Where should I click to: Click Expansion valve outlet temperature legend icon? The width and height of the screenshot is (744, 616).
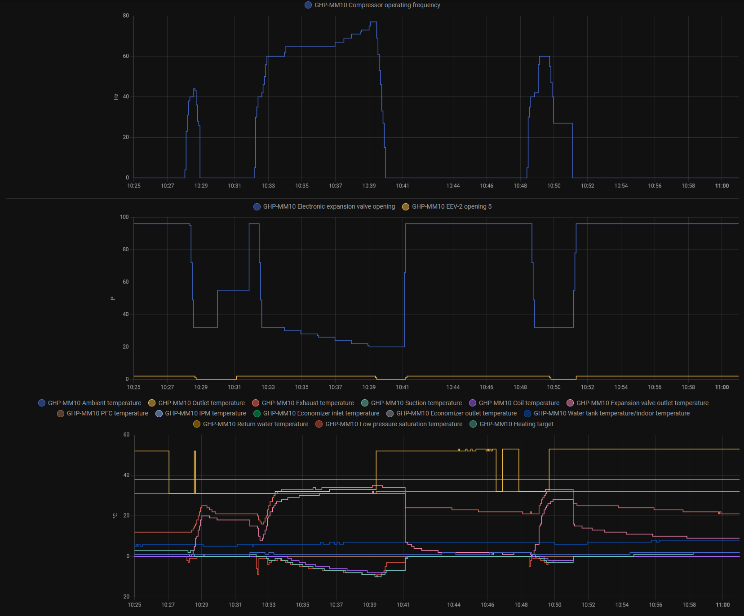(x=570, y=403)
